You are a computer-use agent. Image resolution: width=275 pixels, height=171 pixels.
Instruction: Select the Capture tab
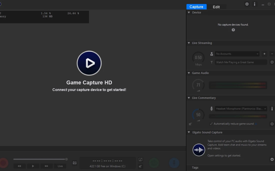[196, 7]
